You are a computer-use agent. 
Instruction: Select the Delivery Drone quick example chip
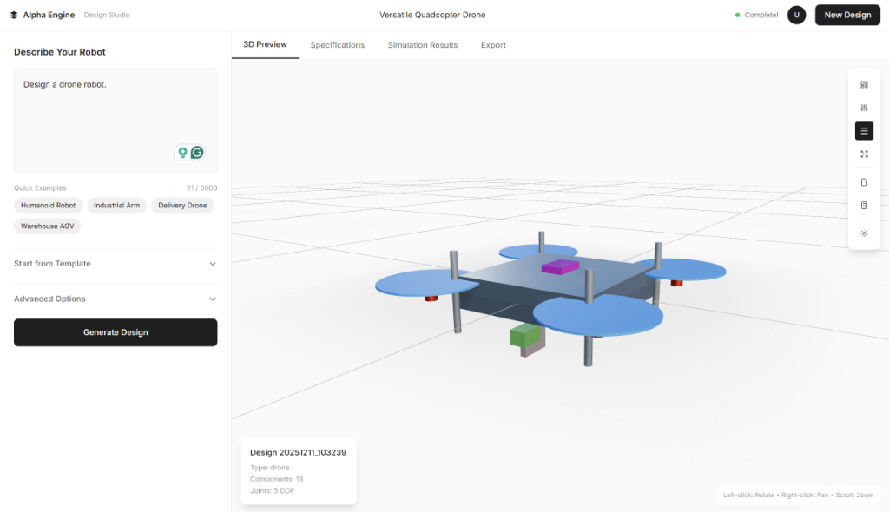(181, 206)
